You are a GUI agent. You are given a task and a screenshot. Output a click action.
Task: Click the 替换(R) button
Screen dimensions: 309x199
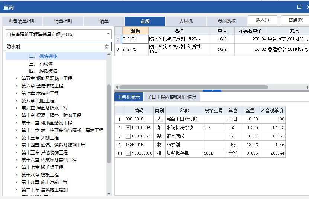pos(295,20)
